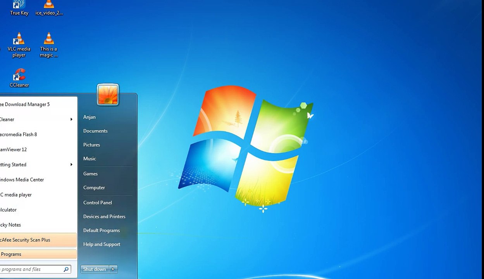This screenshot has height=279, width=484.
Task: Click the user account flower picture
Action: pyautogui.click(x=108, y=95)
